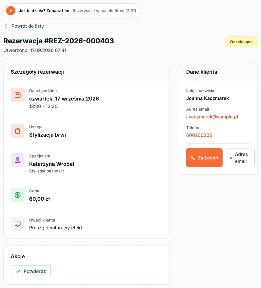Click the Telefon field label
The image size is (261, 288).
(193, 128)
